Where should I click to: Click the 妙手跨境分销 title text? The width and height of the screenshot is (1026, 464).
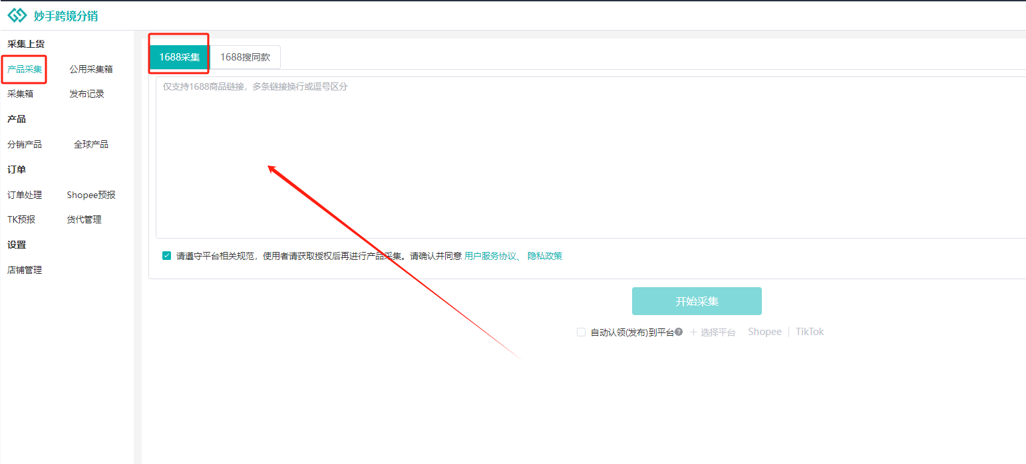tap(66, 16)
